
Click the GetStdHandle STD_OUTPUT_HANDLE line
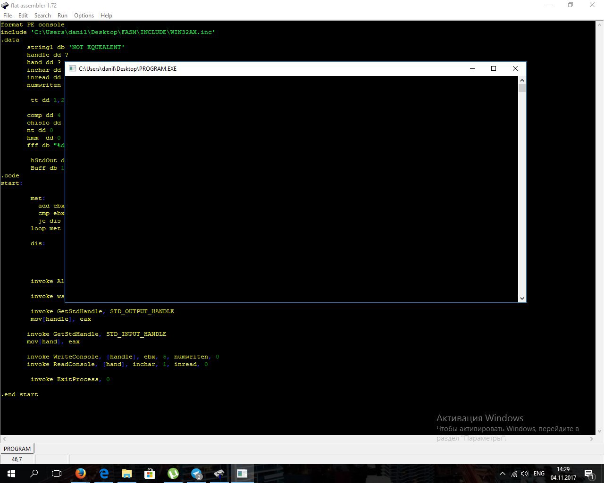102,311
